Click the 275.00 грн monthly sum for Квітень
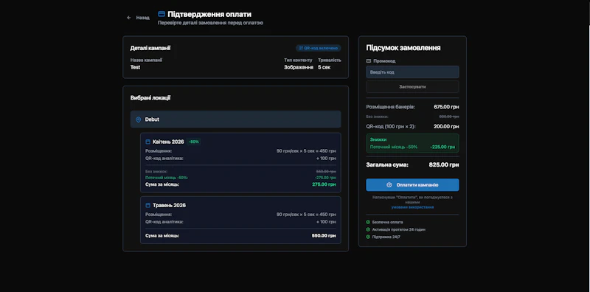 pyautogui.click(x=324, y=184)
